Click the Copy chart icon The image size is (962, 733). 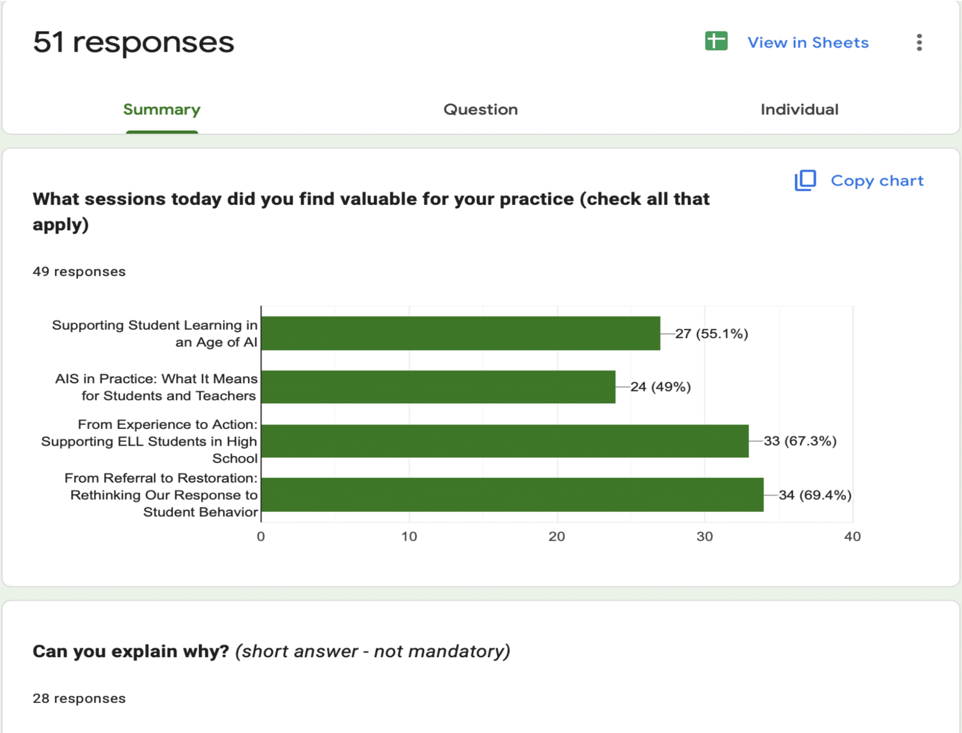coord(806,180)
